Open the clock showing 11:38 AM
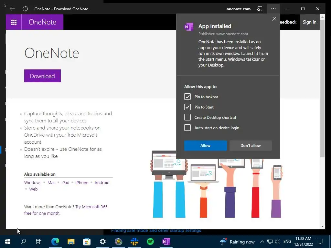The image size is (331, 248). pos(304,242)
